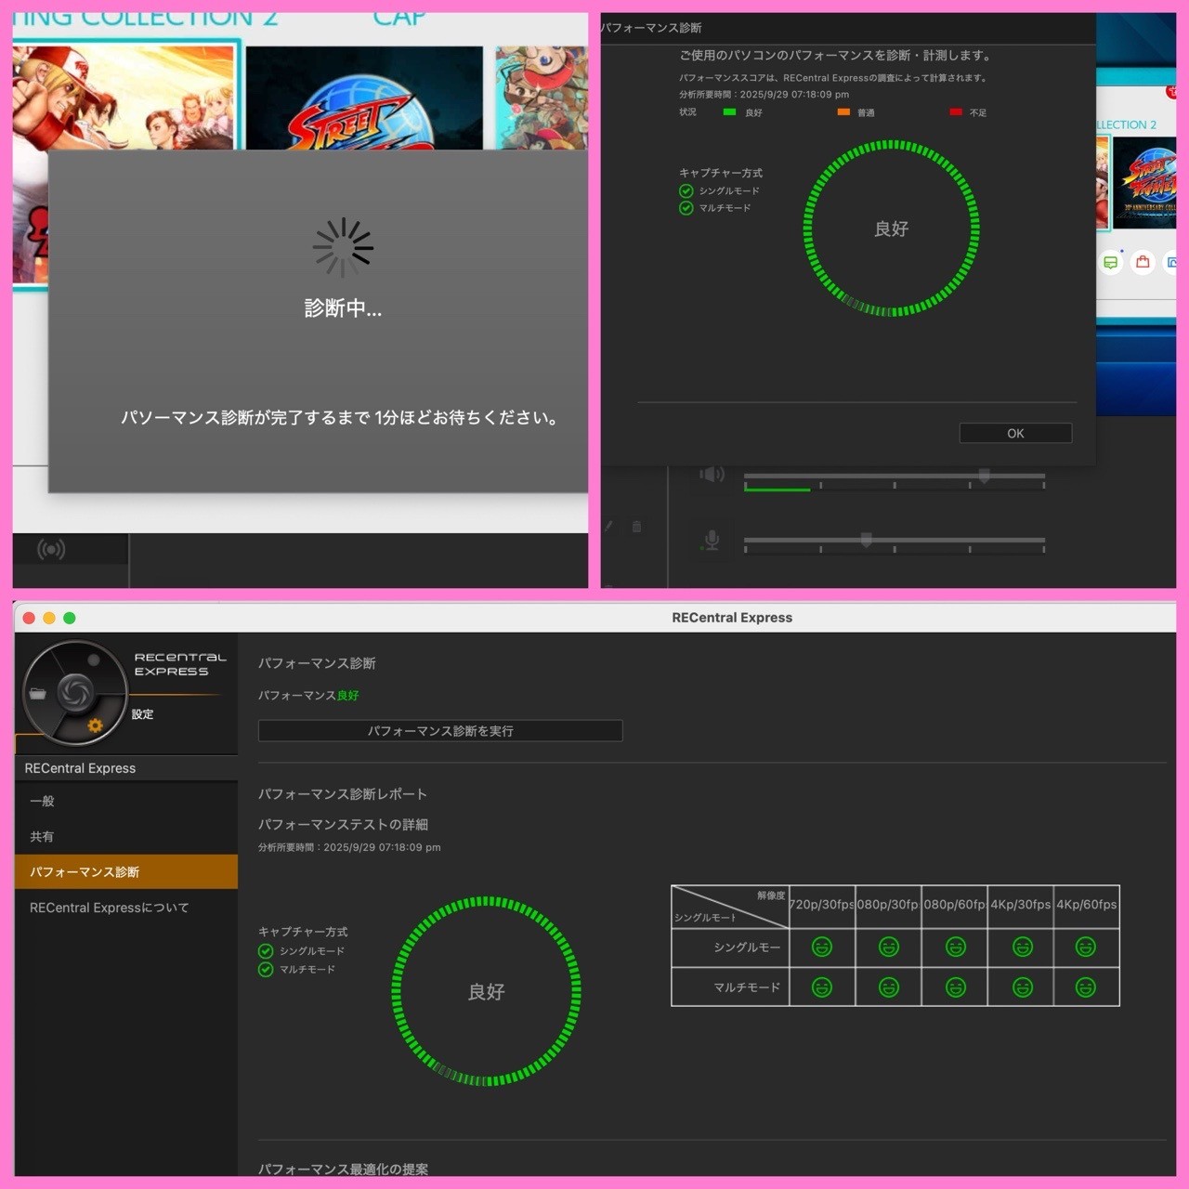Screen dimensions: 1189x1189
Task: Toggle シングルモード check in the settings report
Action: 266,951
